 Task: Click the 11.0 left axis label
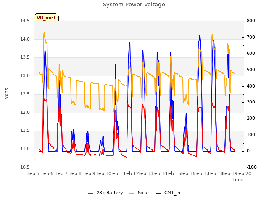click(25, 149)
